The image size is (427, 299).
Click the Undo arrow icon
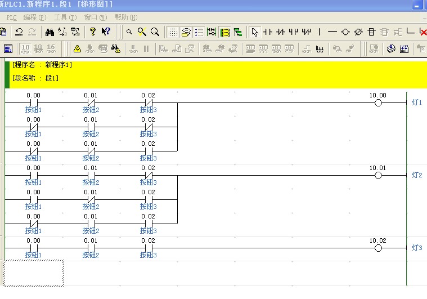click(x=19, y=32)
